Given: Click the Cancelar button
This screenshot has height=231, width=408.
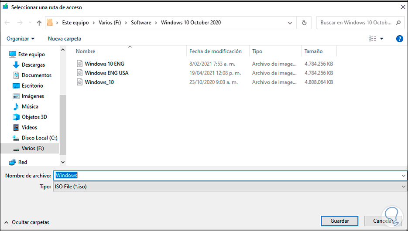Looking at the screenshot, I should [383, 221].
